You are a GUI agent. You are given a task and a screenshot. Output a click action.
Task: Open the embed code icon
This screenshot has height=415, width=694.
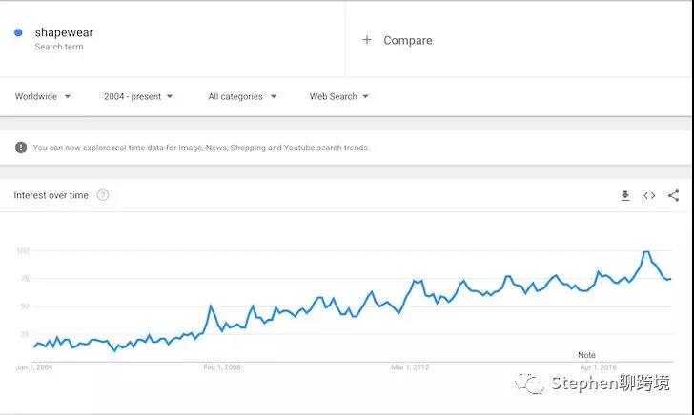point(649,196)
